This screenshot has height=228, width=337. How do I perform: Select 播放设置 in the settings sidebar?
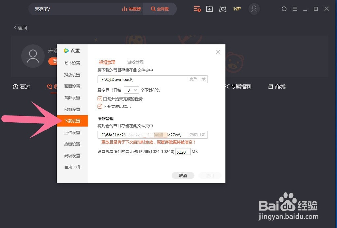point(72,75)
